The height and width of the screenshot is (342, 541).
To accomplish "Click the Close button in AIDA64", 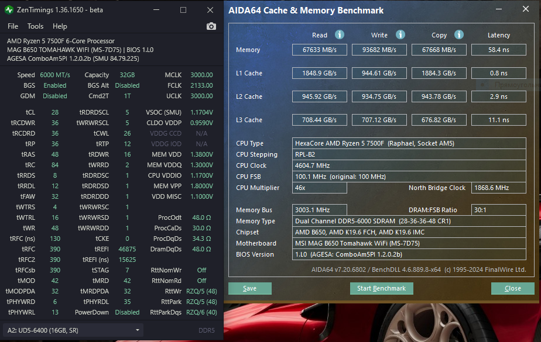I will coord(513,288).
